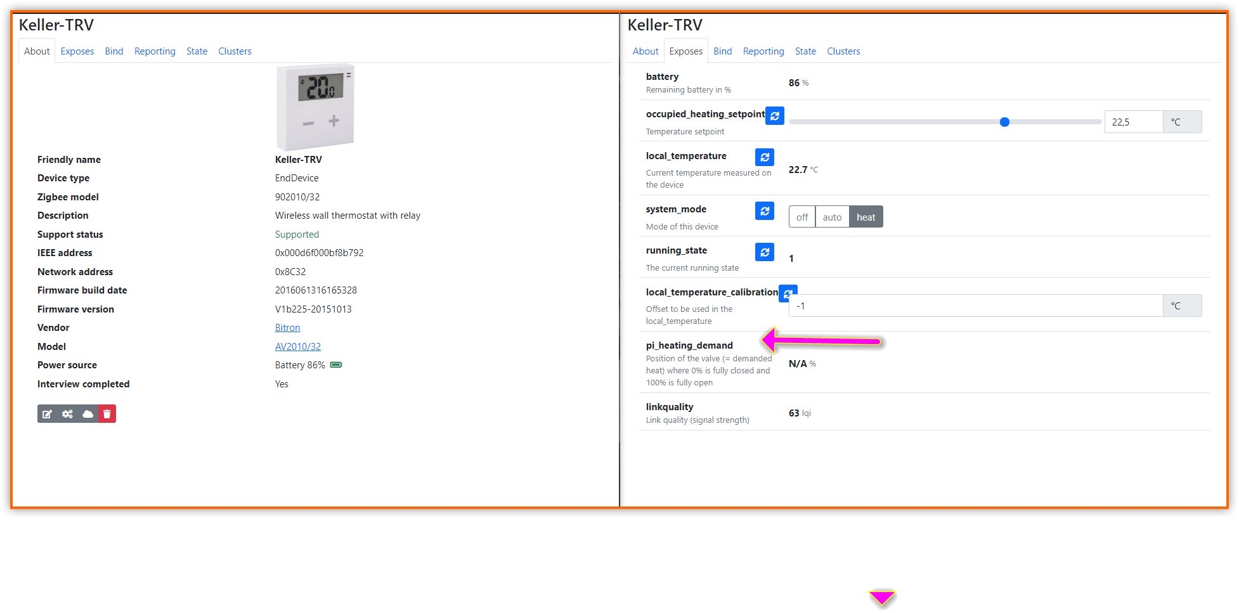Refresh the occupied_heating_setpoint value
The width and height of the screenshot is (1239, 613).
[x=775, y=115]
